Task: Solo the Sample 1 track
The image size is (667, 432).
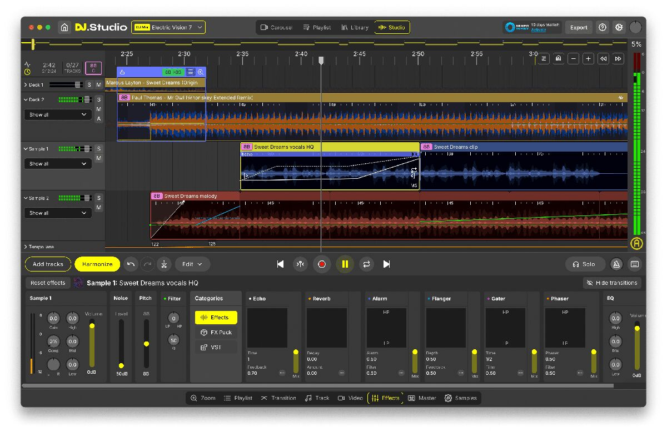Action: click(98, 149)
